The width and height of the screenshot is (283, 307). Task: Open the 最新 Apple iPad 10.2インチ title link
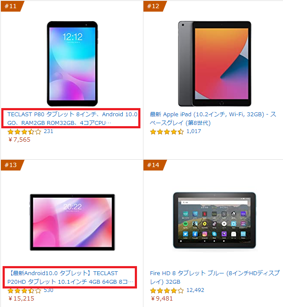point(213,118)
